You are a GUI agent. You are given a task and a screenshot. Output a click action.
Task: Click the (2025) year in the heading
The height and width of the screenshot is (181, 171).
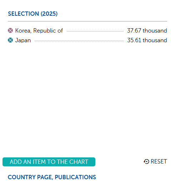[49, 14]
